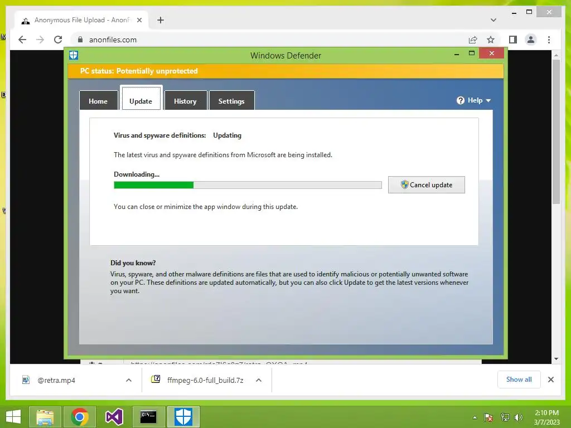Expand options for @retra.mp4 download
Screen dimensions: 571x428
[x=129, y=380]
